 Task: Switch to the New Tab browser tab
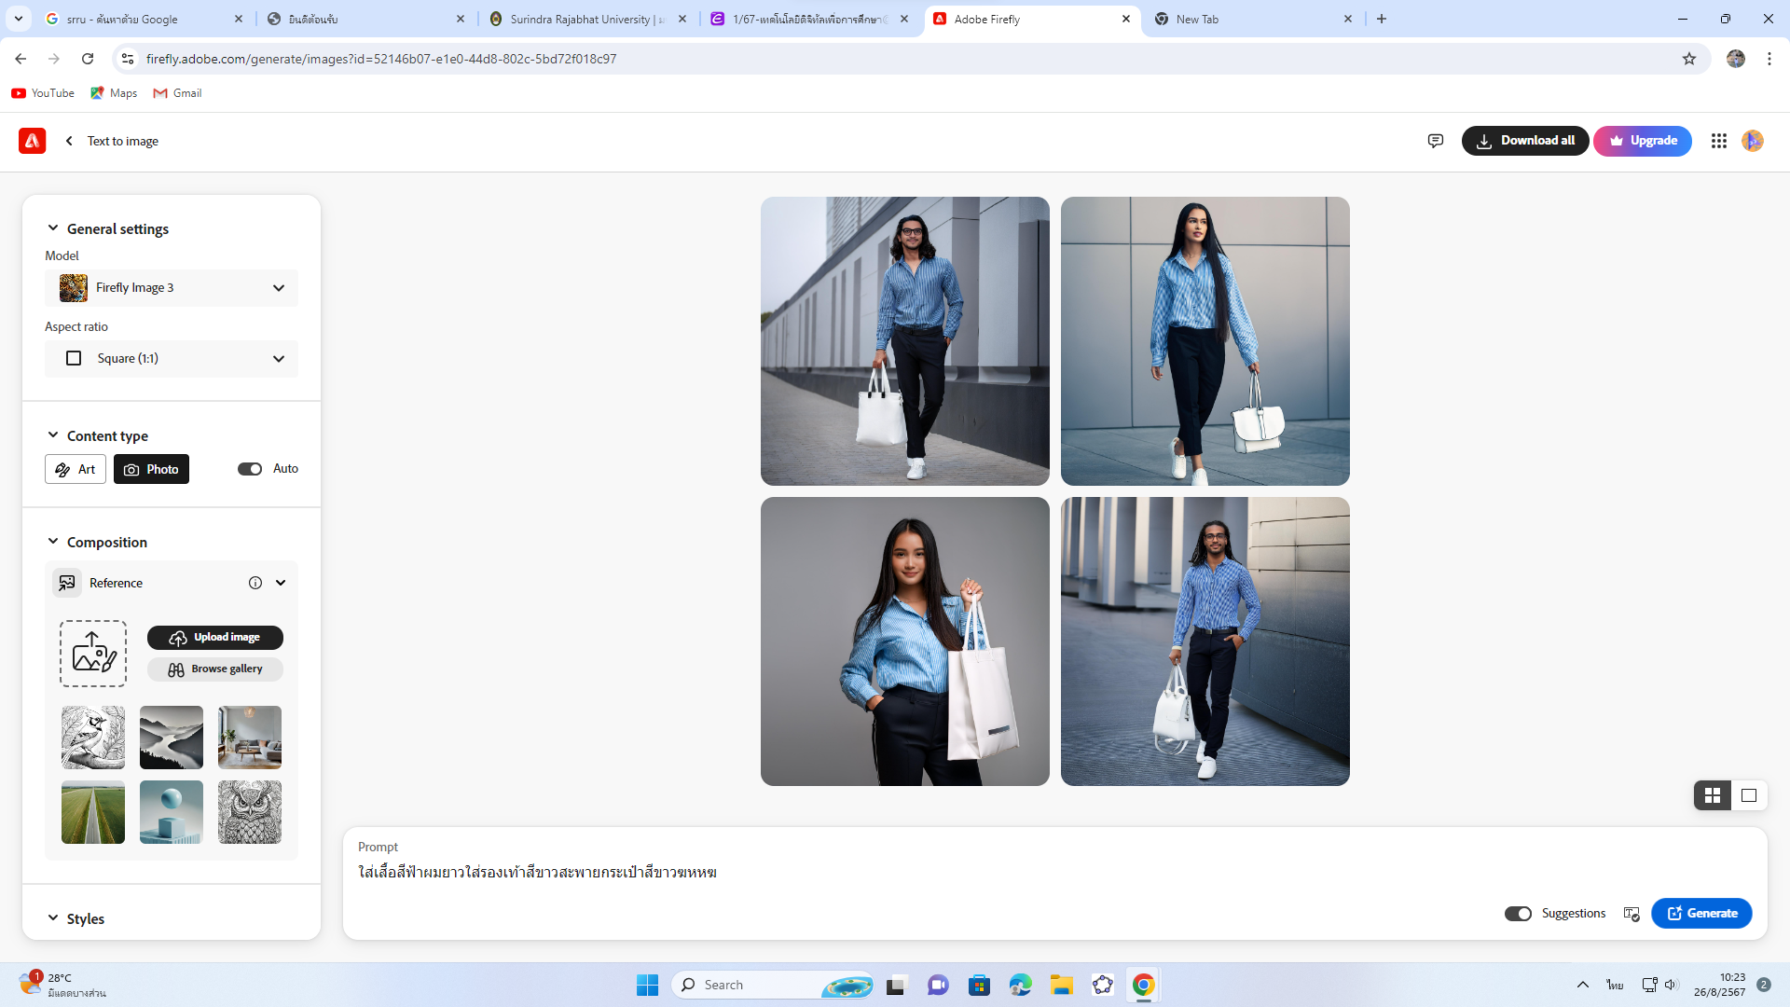tap(1249, 19)
